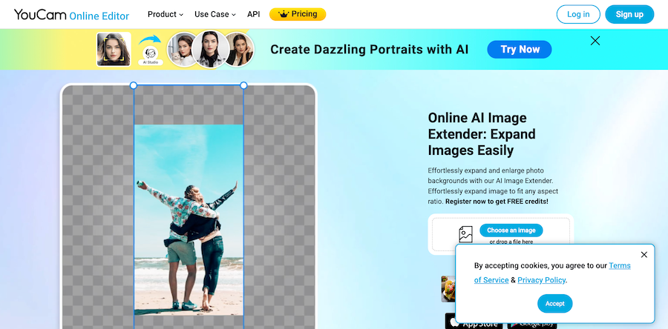Close the cookie consent popup

tap(644, 255)
